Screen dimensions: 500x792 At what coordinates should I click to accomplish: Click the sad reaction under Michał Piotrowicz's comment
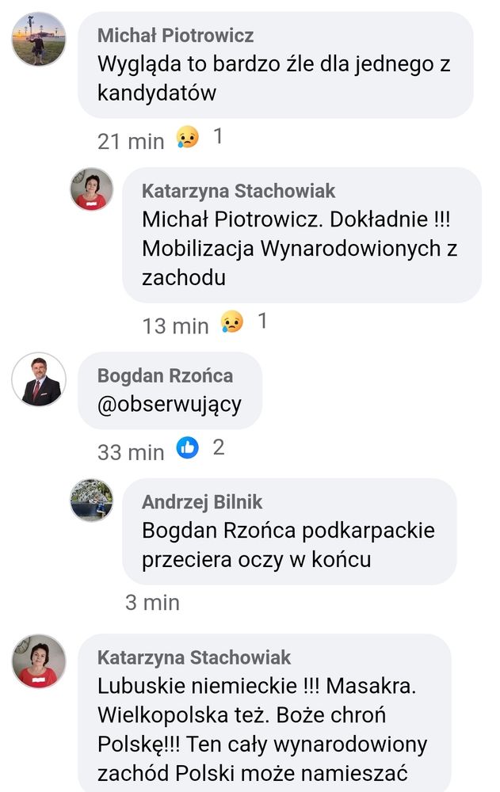pos(187,137)
